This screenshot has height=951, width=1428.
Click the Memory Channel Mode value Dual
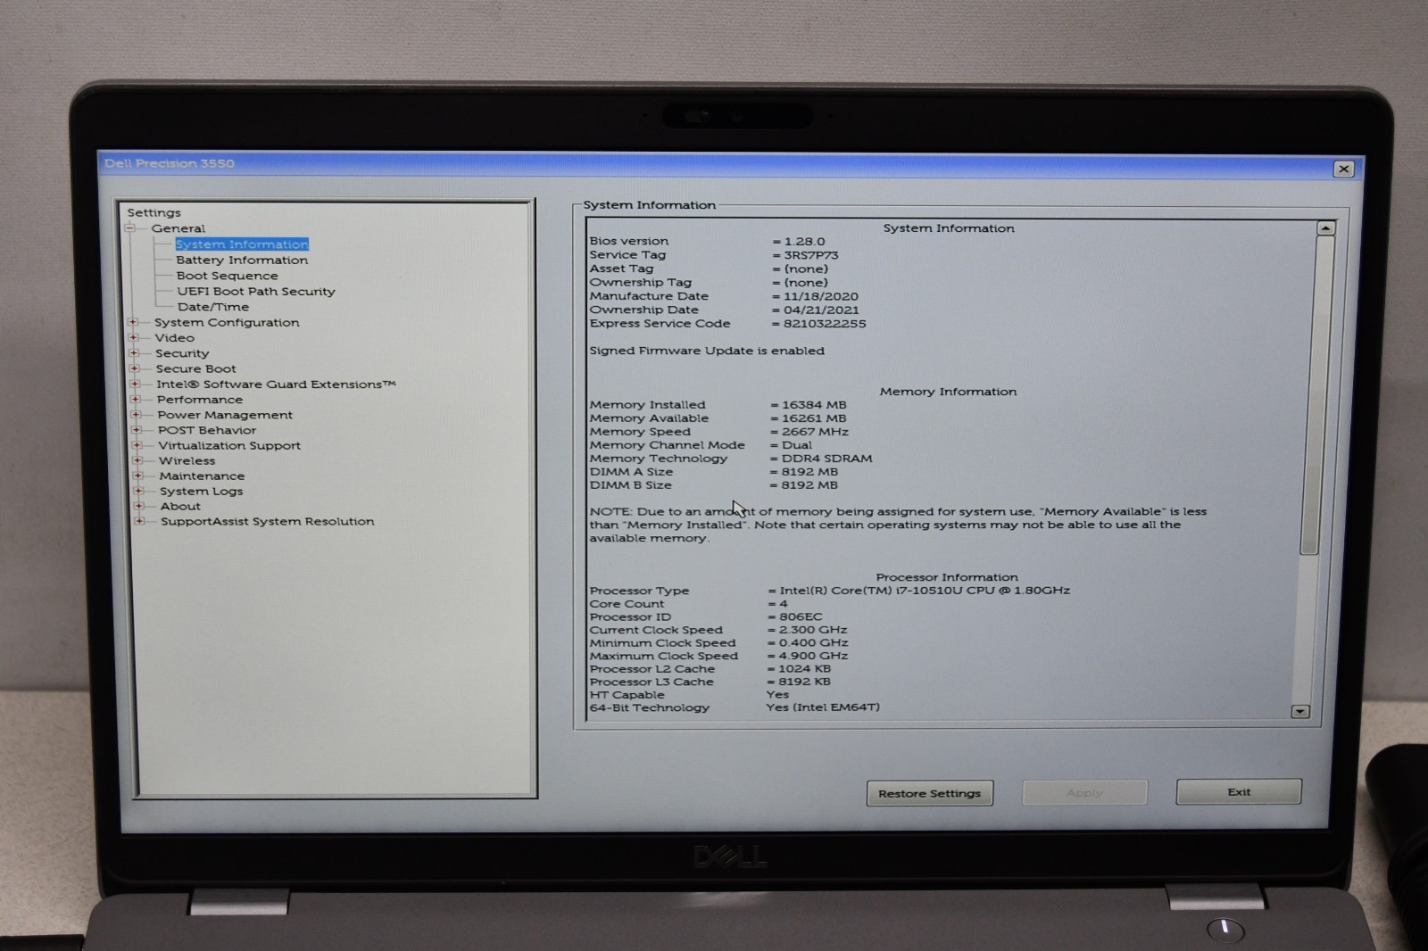pyautogui.click(x=797, y=444)
